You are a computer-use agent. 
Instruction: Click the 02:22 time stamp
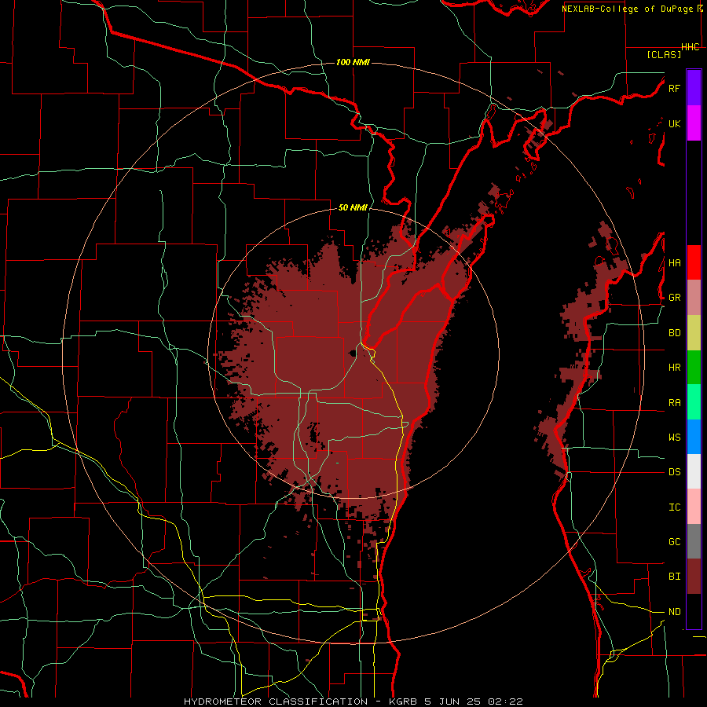(507, 702)
